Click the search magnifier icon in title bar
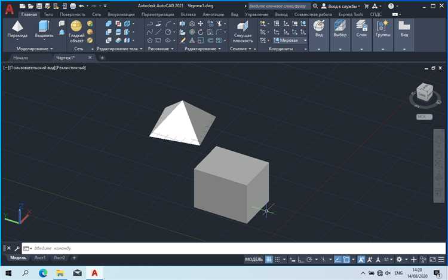This screenshot has width=448, height=280. (315, 6)
